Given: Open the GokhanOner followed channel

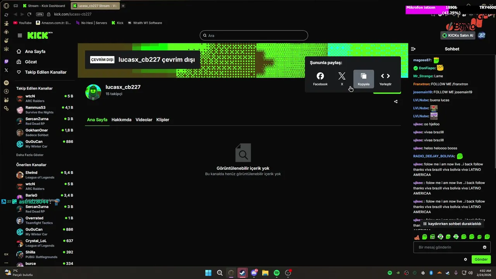Looking at the screenshot, I should point(45,133).
